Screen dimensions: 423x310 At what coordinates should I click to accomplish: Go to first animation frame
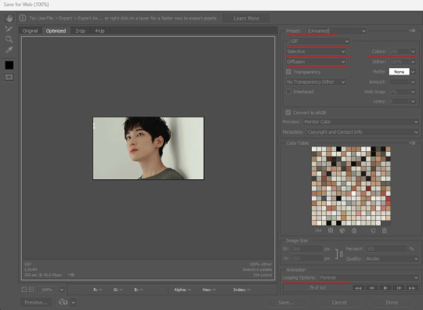(x=358, y=288)
